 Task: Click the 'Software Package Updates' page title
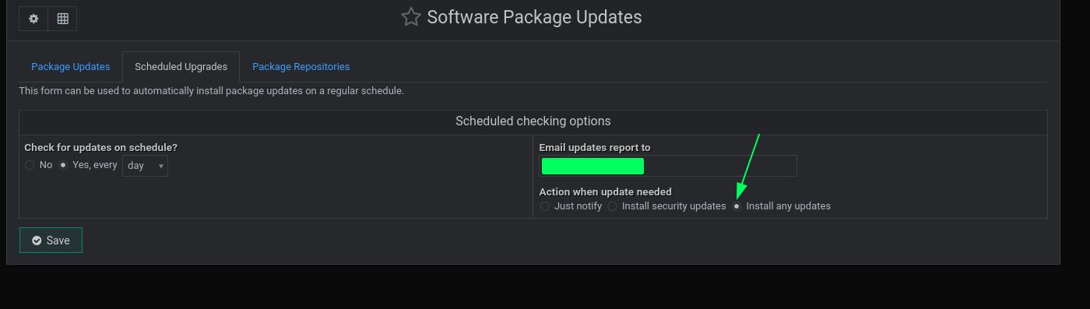534,17
